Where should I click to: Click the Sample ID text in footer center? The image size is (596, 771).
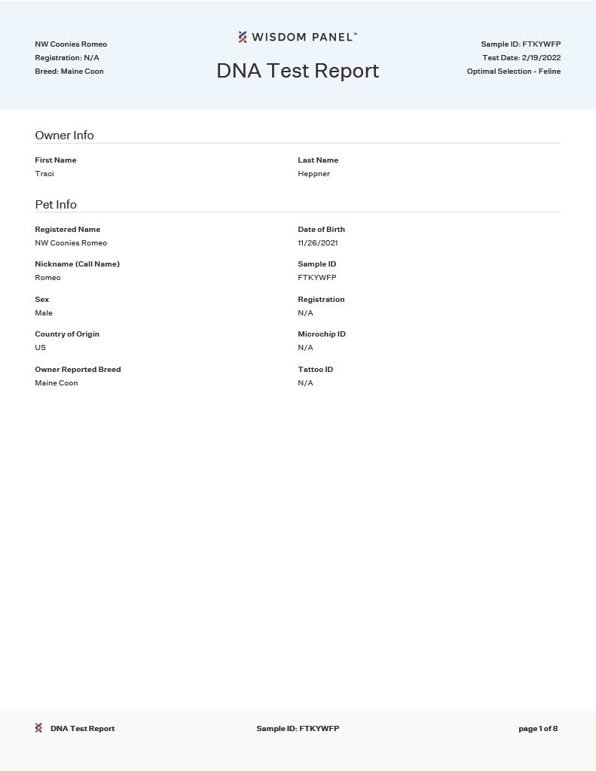(x=298, y=729)
